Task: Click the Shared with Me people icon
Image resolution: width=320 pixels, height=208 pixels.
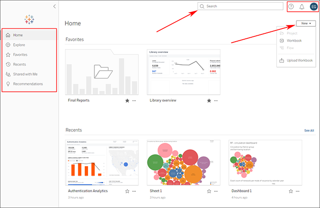Action: point(8,74)
